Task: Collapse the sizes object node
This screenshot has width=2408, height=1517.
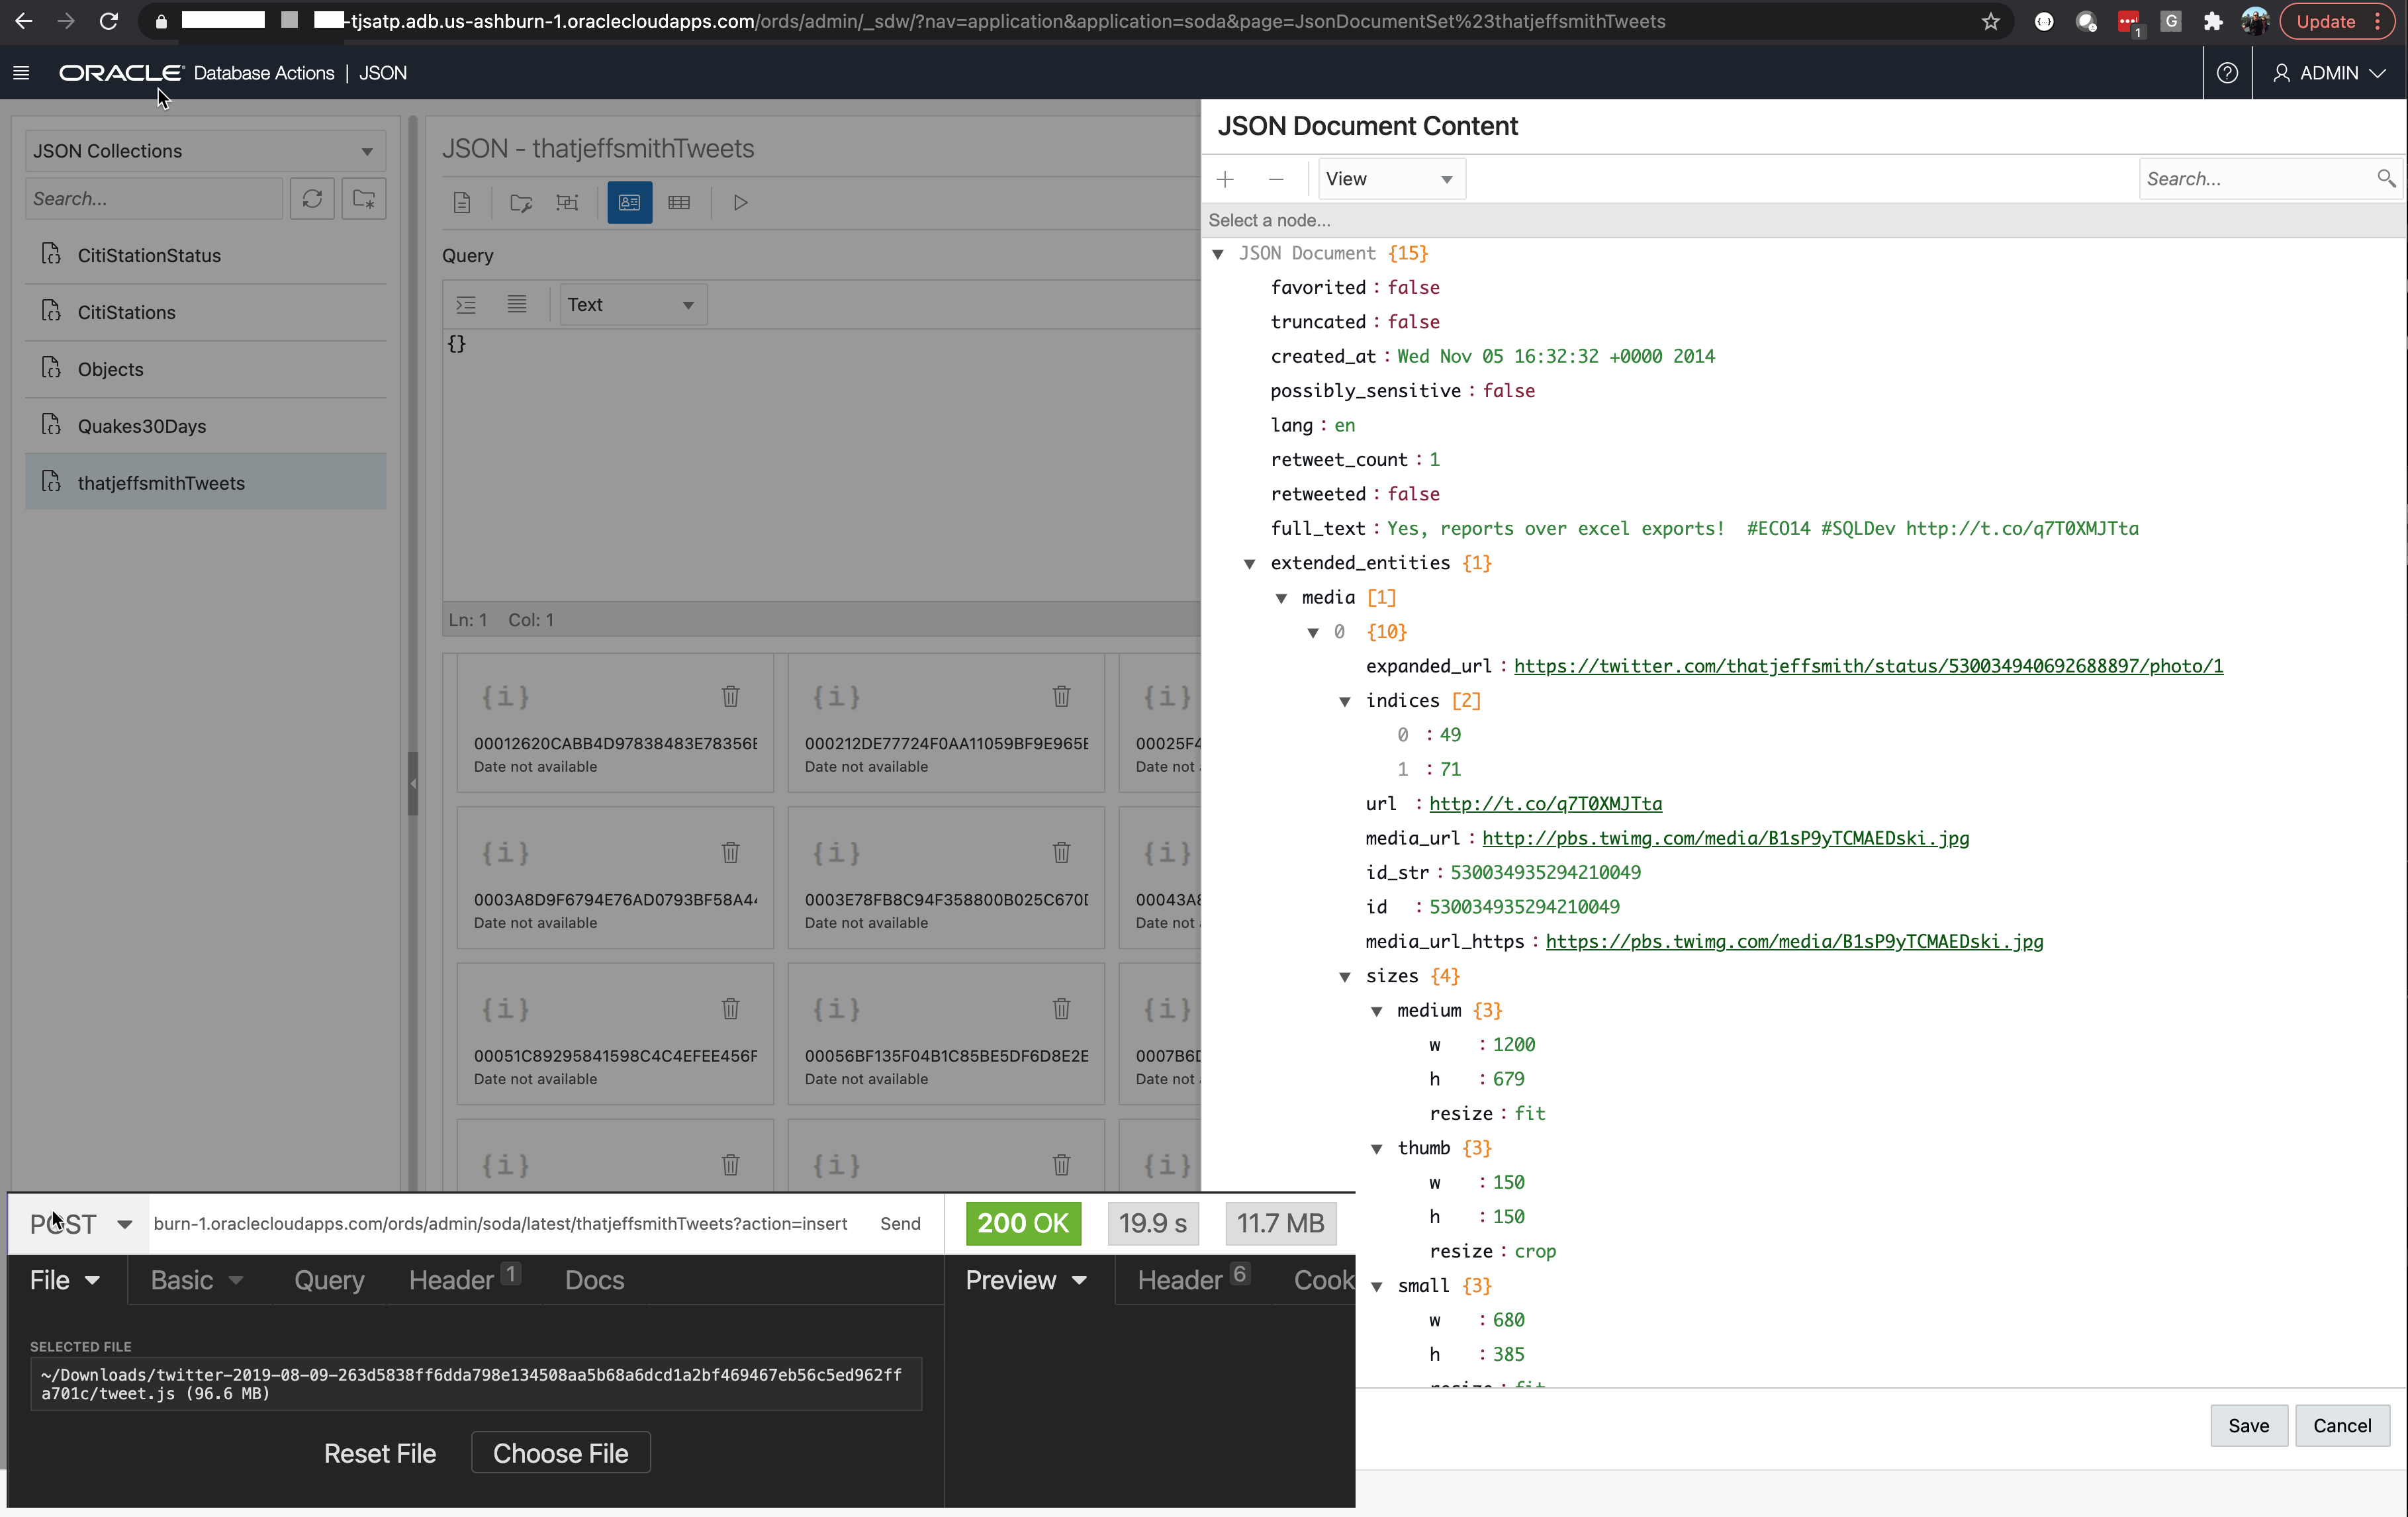Action: point(1345,977)
